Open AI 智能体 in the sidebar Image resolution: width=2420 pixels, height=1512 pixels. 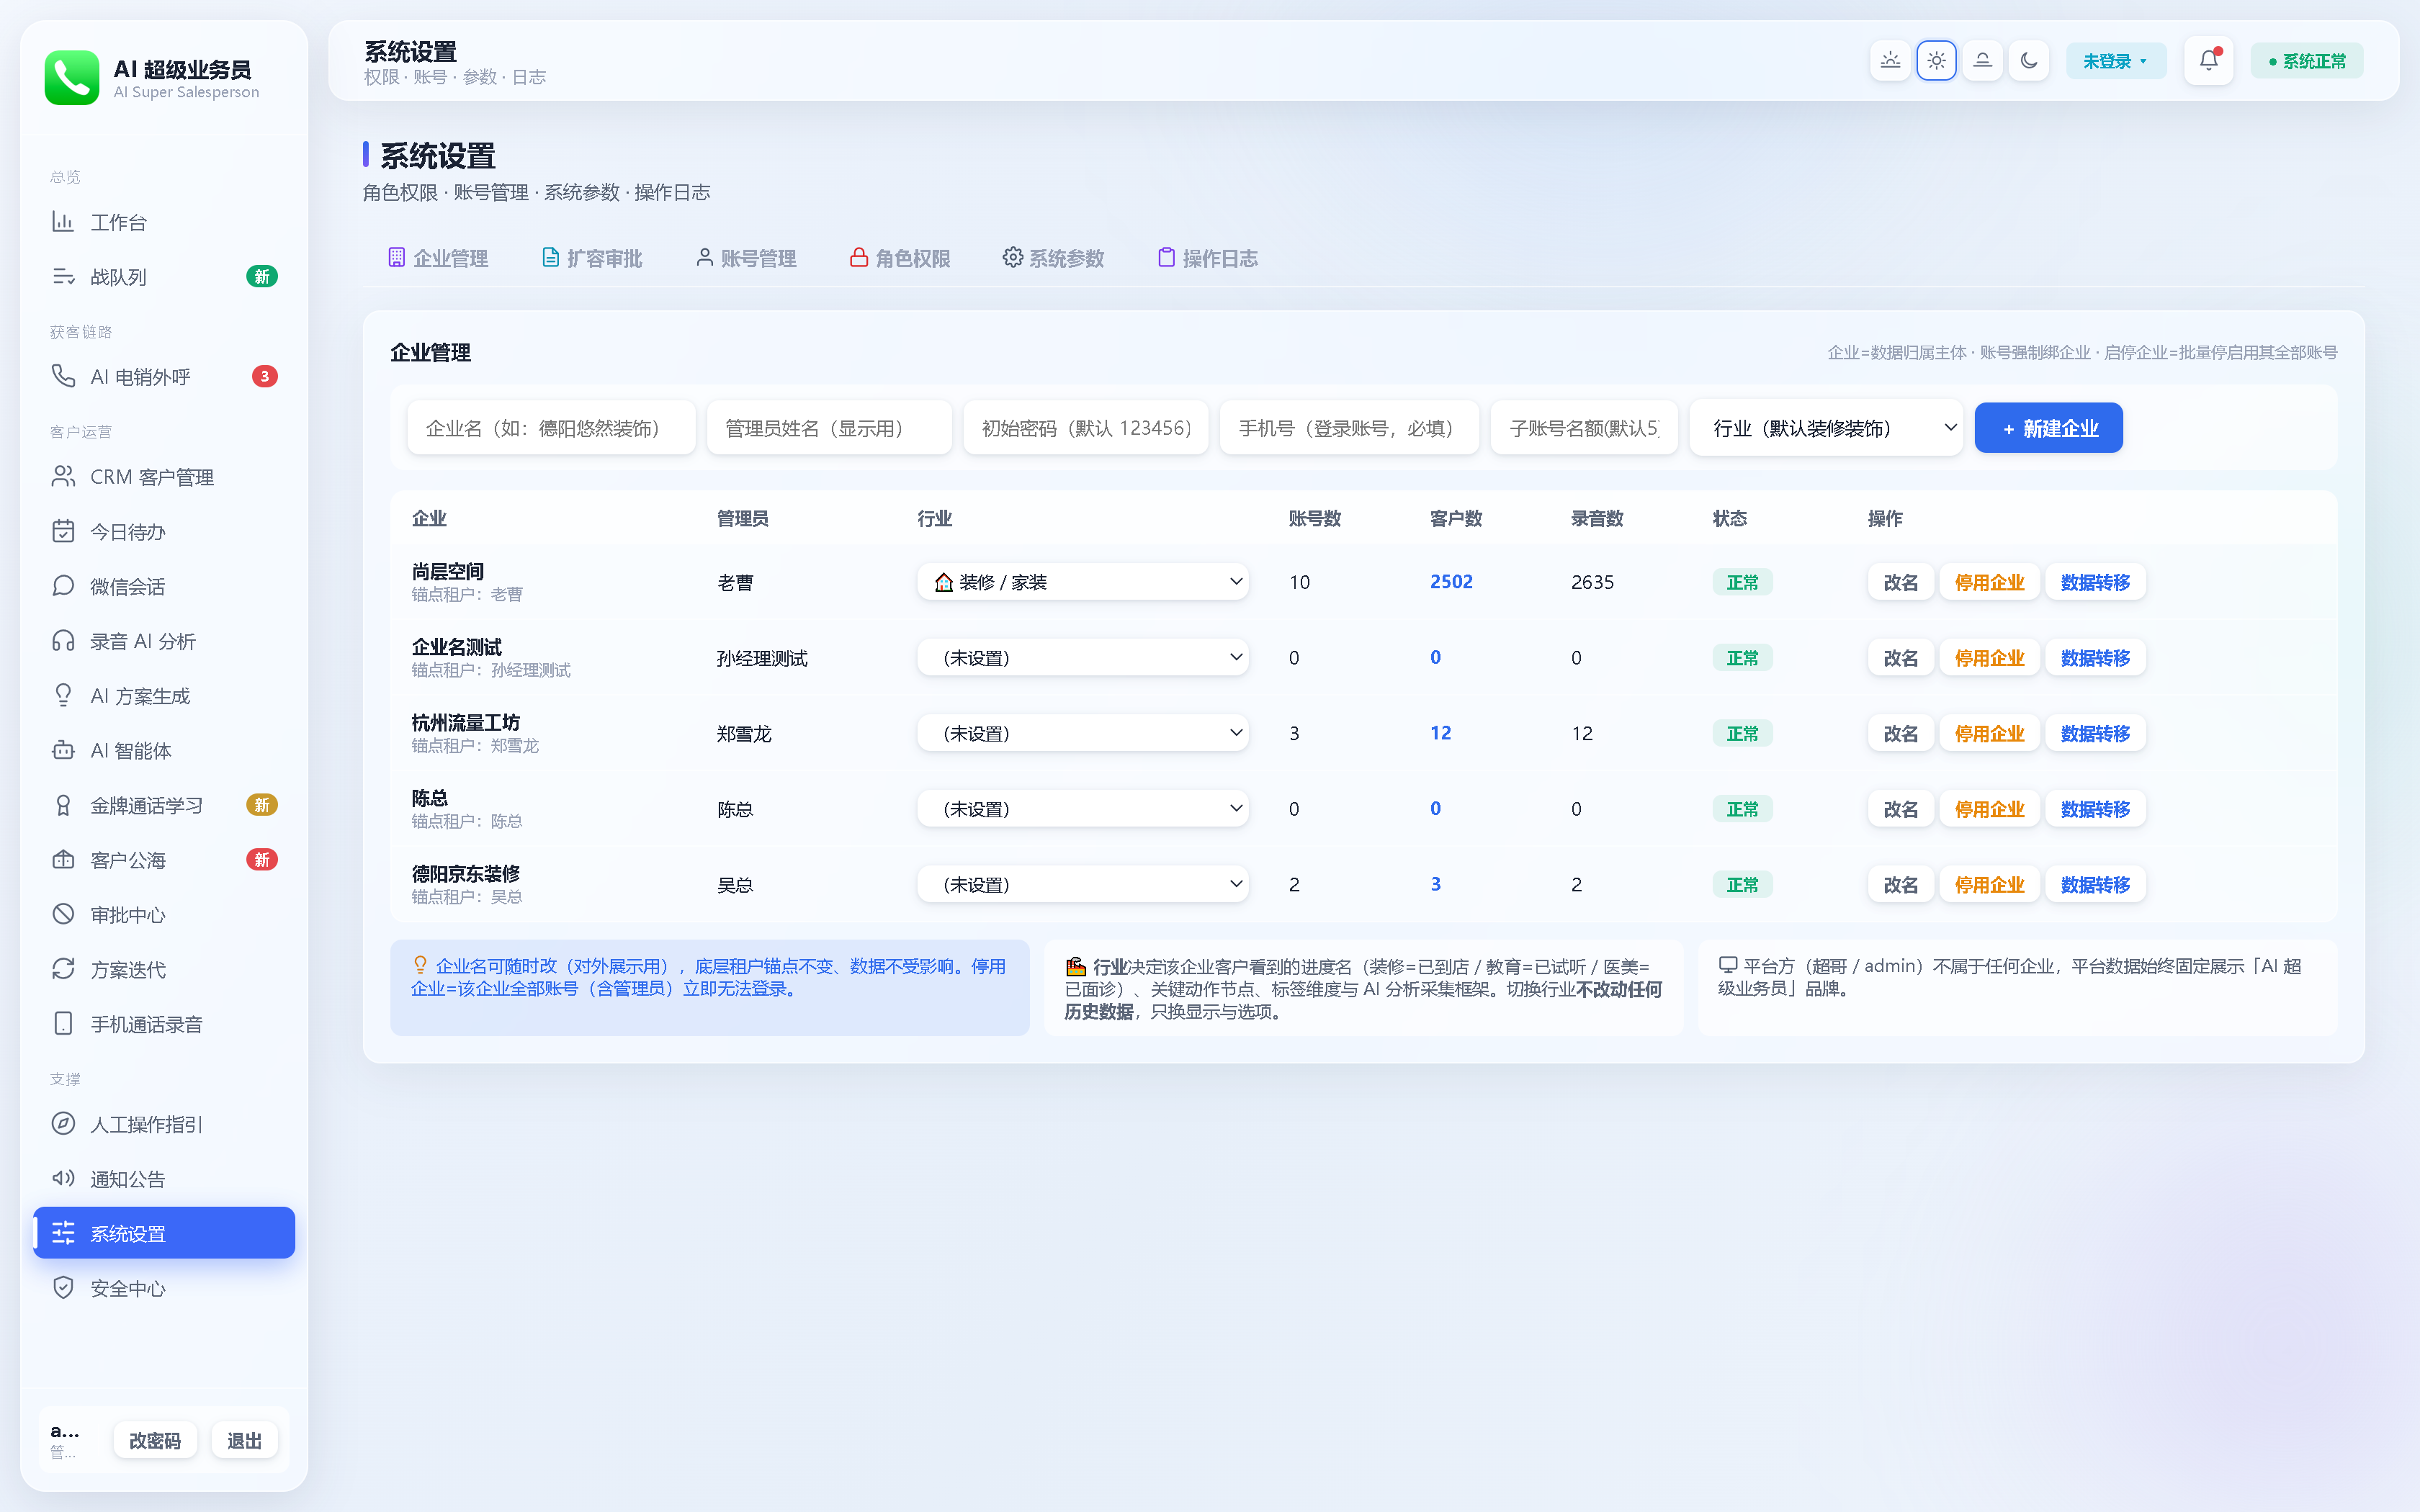pyautogui.click(x=164, y=751)
